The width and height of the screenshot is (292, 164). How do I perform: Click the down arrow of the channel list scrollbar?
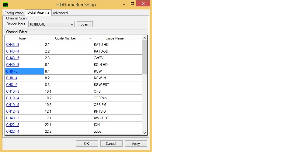pyautogui.click(x=144, y=133)
